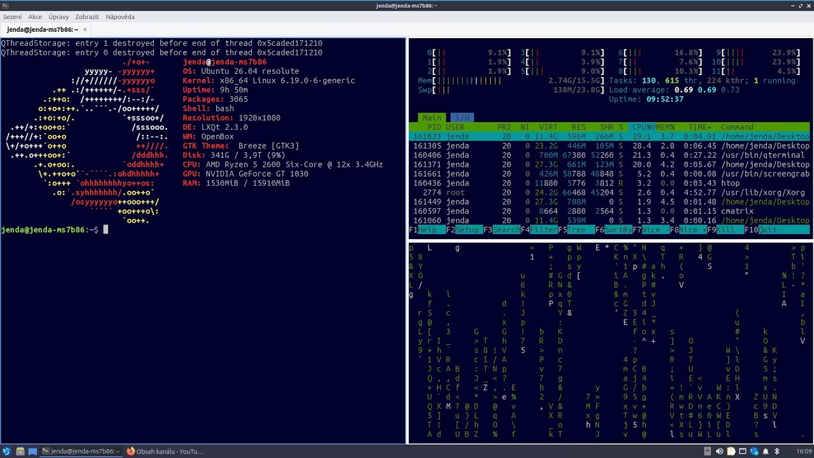Sort htop by RES column header

(x=579, y=127)
